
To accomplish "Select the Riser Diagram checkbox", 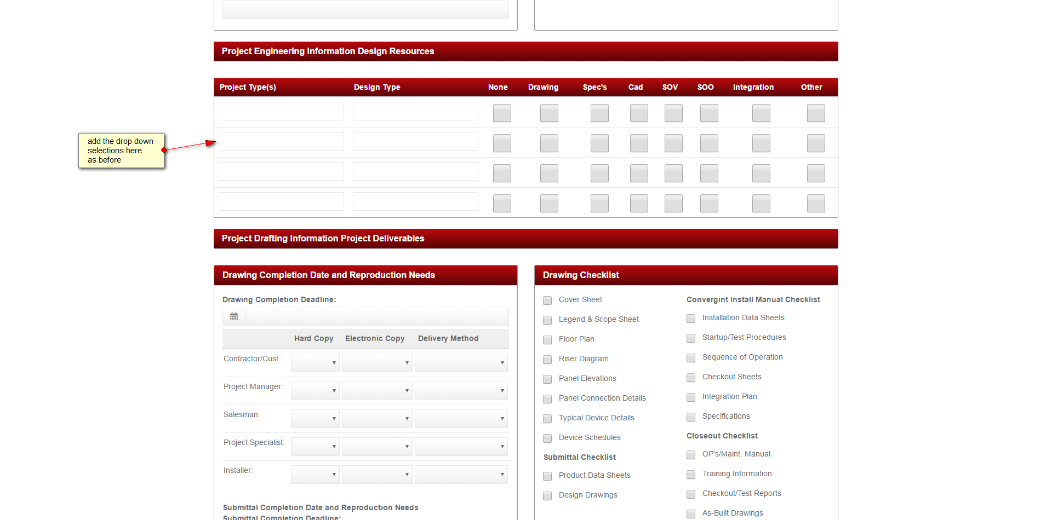I will tap(547, 360).
